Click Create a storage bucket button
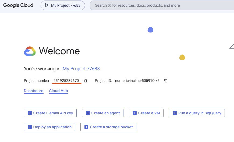This screenshot has height=142, width=234. coord(108,127)
